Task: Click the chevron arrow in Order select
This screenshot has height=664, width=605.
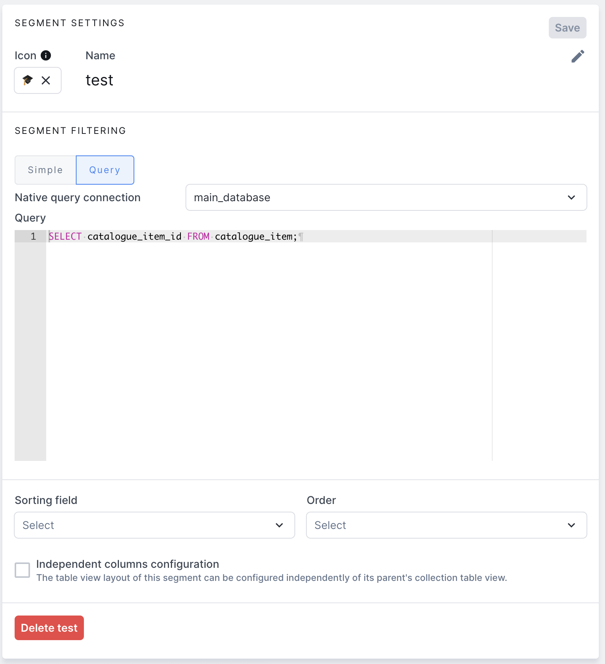Action: click(x=572, y=525)
